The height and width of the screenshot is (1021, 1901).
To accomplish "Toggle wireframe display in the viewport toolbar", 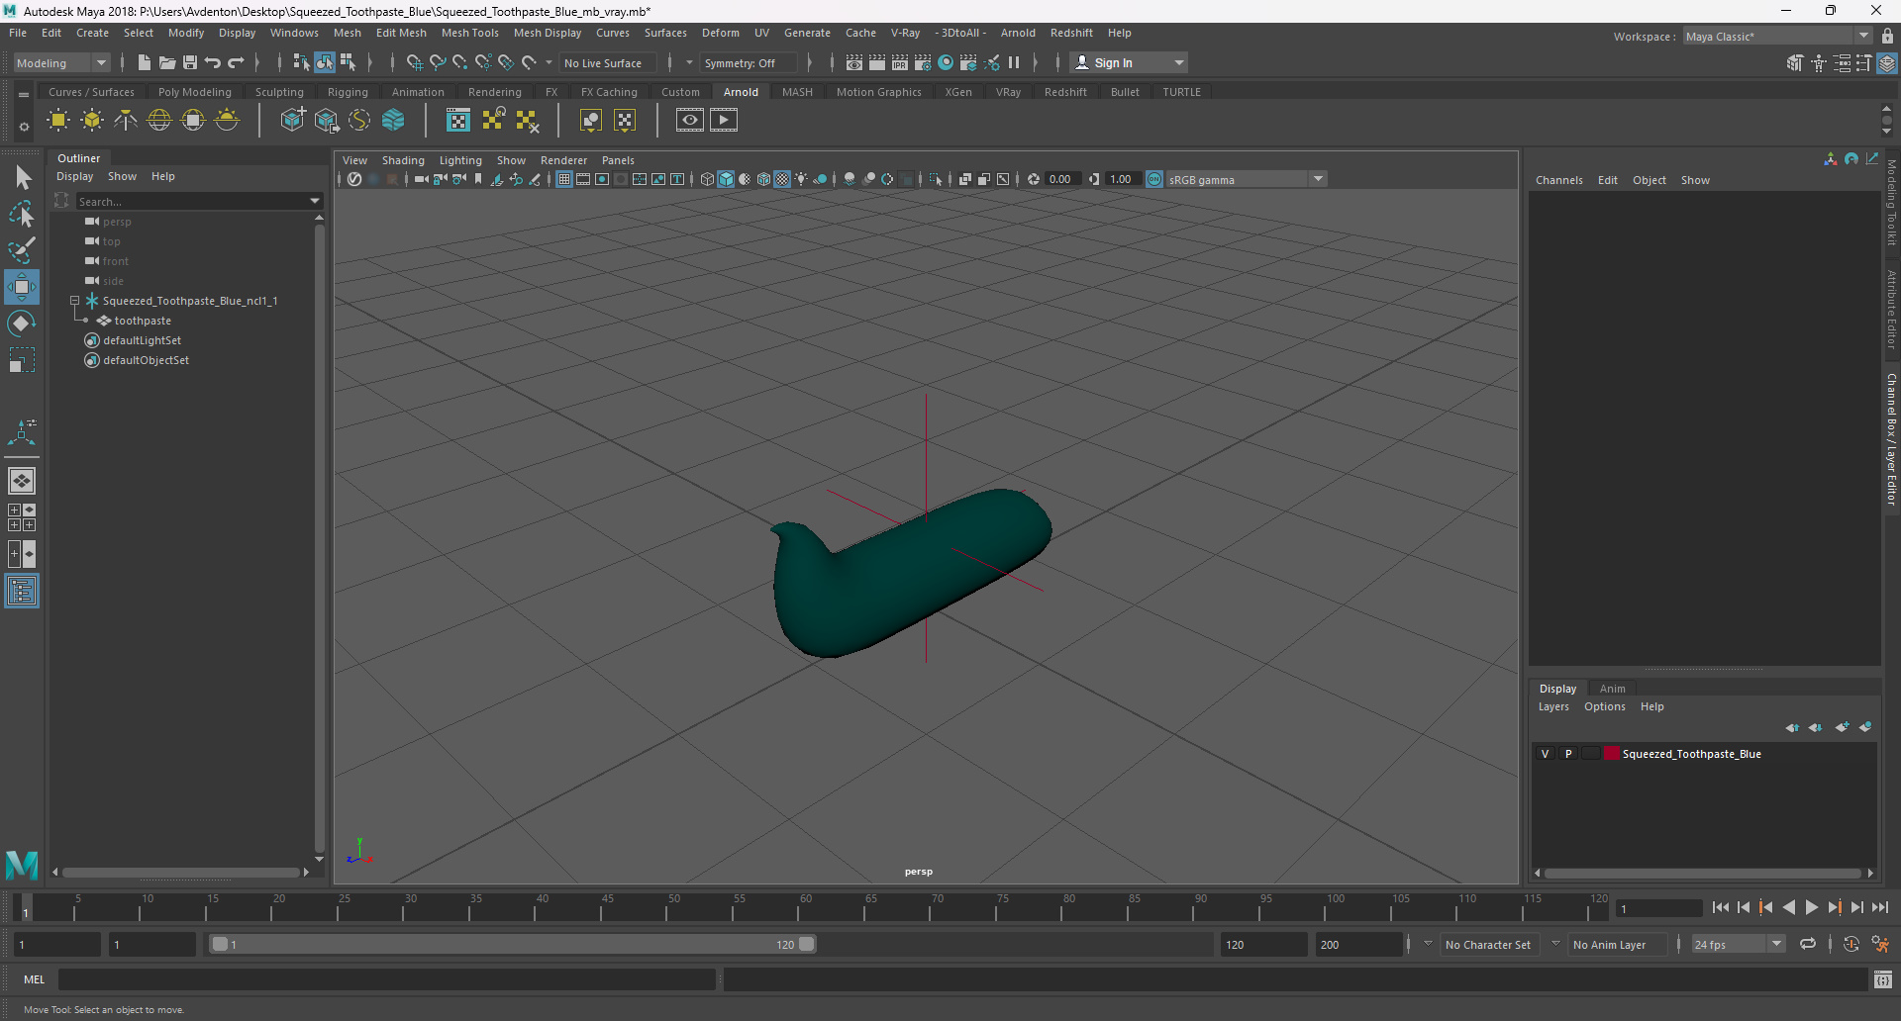I will (707, 179).
